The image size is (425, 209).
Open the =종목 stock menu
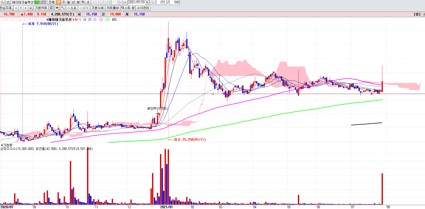tap(84, 8)
